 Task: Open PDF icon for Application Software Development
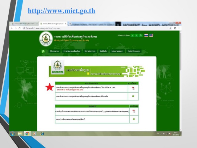coord(134,111)
